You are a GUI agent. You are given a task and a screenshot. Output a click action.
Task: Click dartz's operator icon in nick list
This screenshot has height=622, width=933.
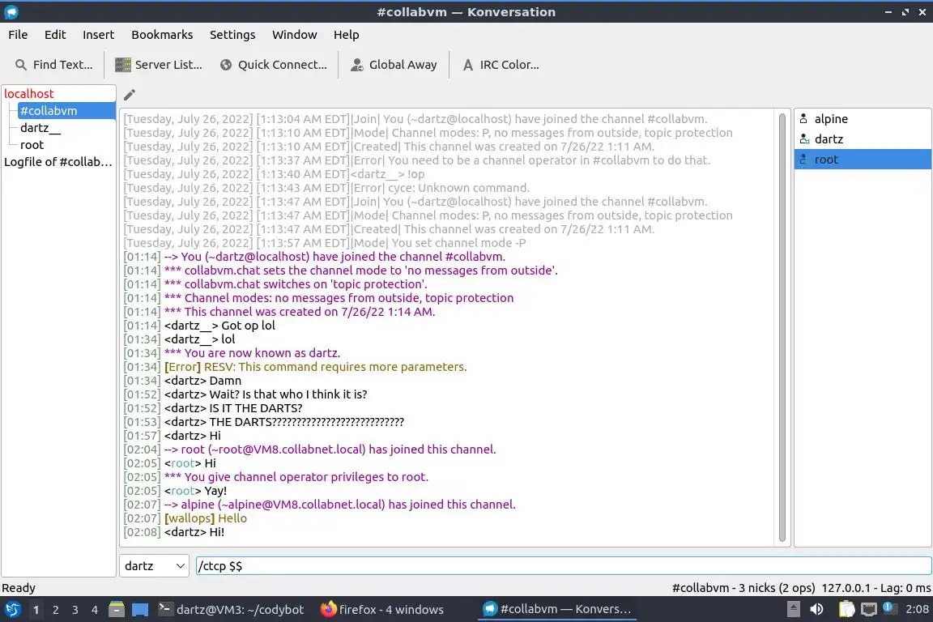tap(804, 139)
